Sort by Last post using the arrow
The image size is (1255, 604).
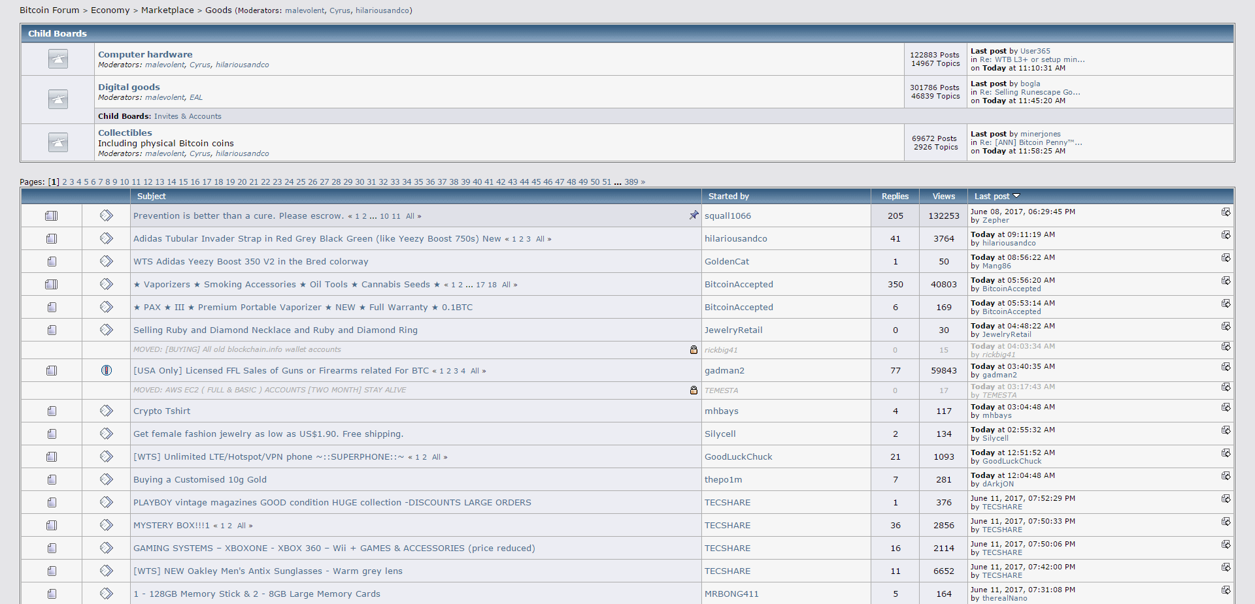1016,196
